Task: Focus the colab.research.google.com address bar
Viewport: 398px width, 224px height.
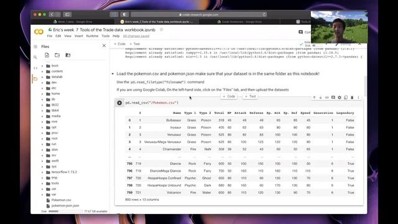Action: 199,14
